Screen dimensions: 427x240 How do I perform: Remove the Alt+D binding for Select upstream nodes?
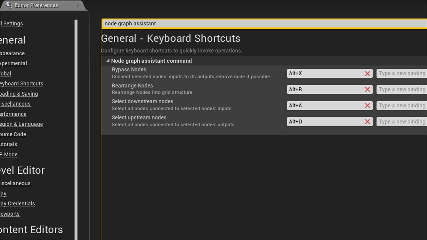point(367,121)
